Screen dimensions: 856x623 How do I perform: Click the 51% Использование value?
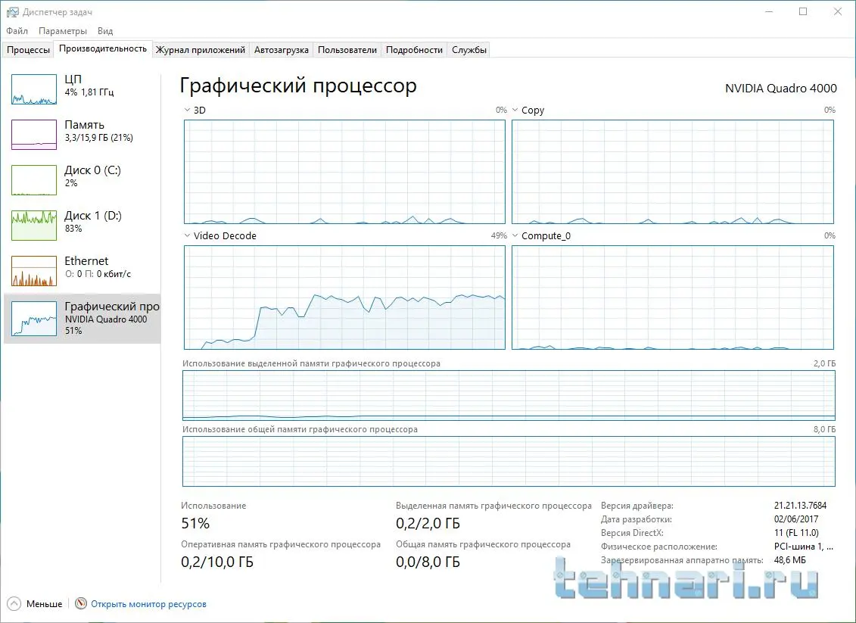click(195, 523)
